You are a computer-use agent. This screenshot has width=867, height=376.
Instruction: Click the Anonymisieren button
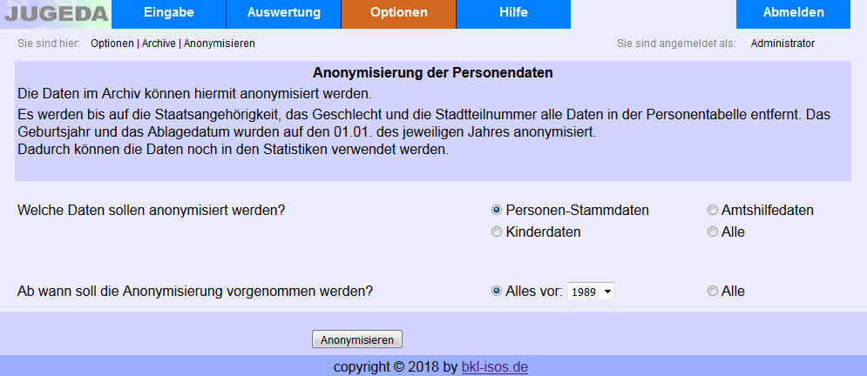[357, 339]
